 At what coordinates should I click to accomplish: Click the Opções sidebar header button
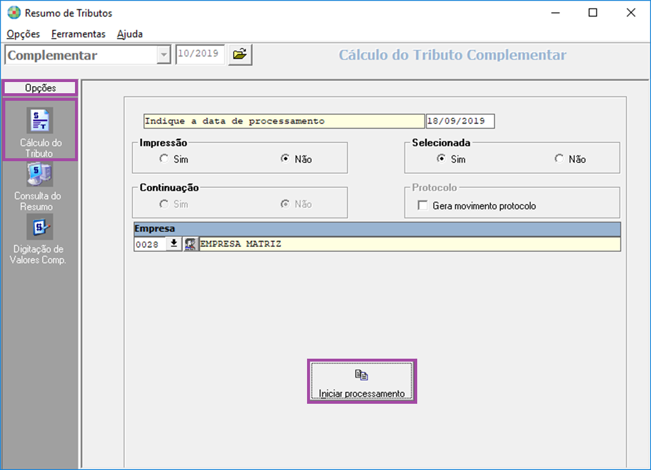[40, 87]
